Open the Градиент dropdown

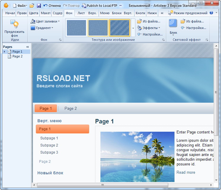[42, 28]
